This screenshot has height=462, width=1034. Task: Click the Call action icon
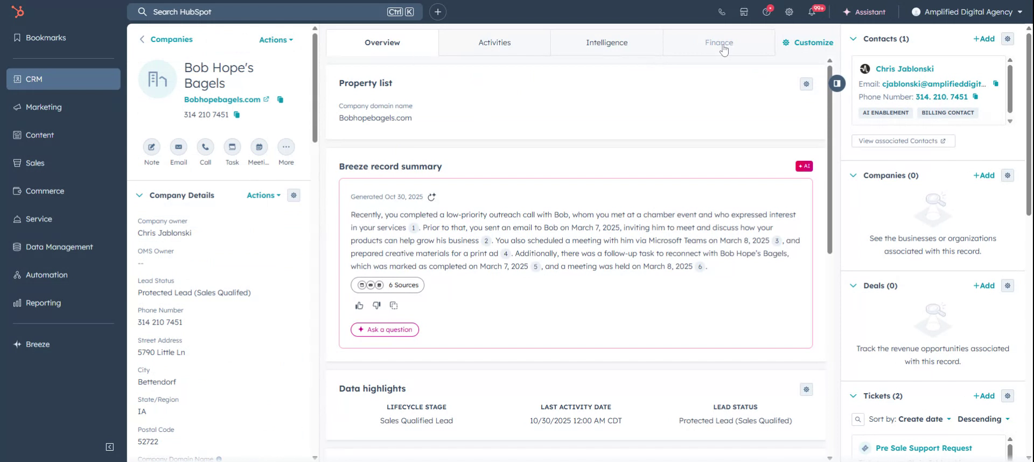[205, 147]
